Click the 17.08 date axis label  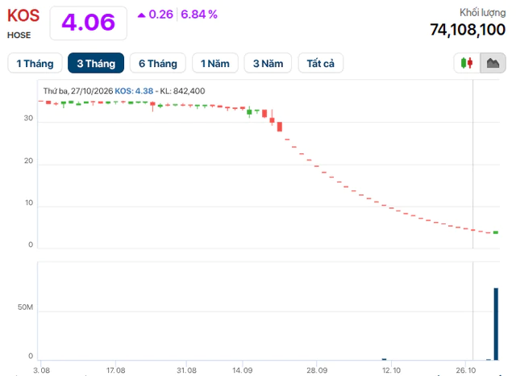click(115, 370)
